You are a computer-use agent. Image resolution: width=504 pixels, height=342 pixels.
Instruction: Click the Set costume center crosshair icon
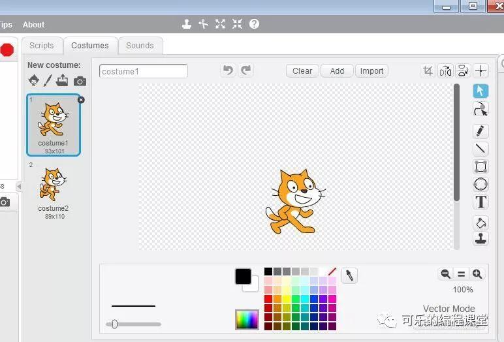pyautogui.click(x=481, y=70)
